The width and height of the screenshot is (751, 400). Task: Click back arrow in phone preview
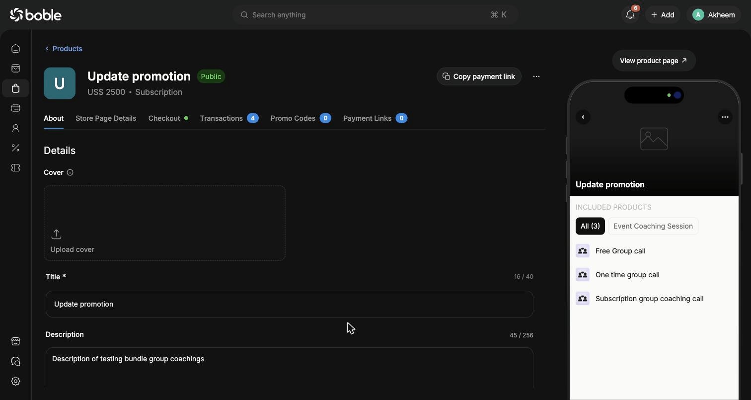[x=583, y=117]
